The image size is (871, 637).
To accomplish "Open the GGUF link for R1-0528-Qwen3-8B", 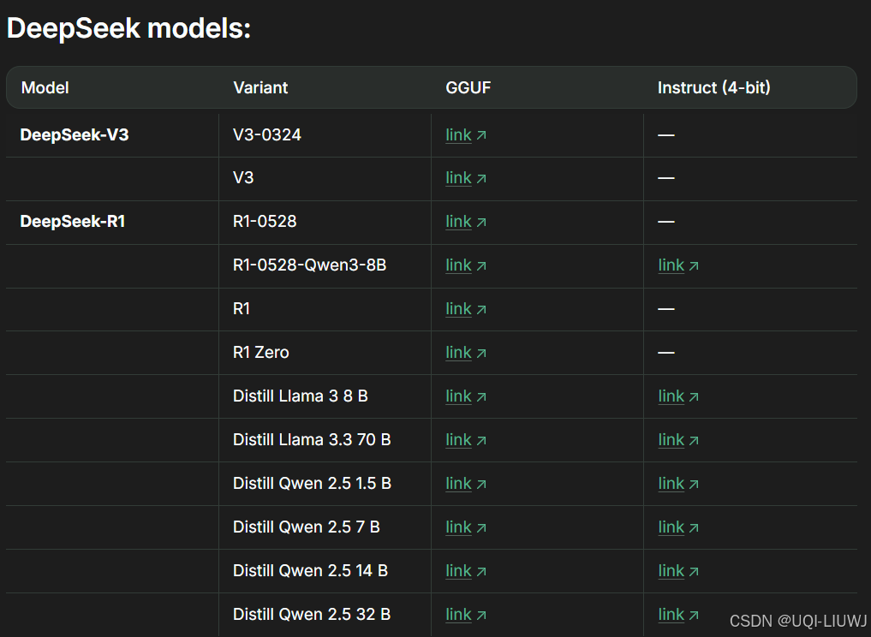I will 466,265.
